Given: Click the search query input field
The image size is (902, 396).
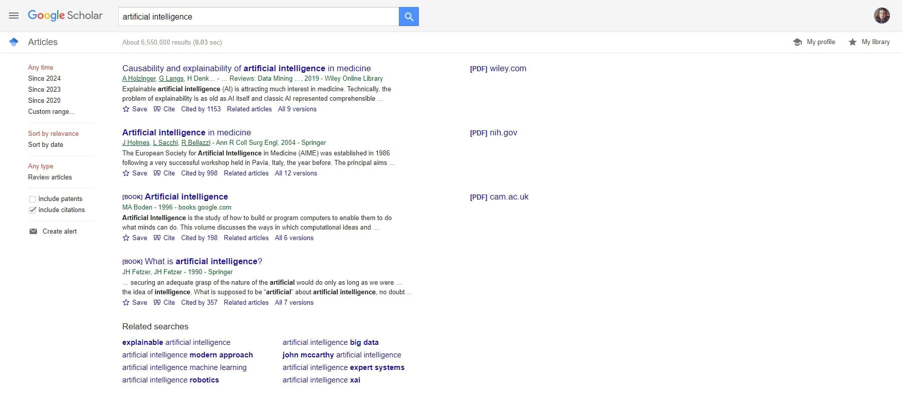Looking at the screenshot, I should 258,17.
